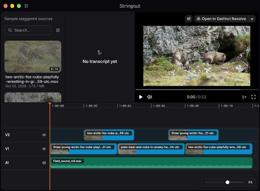Toggle the sidebar panel icon in title bar
This screenshot has width=260, height=191.
tap(26, 6)
